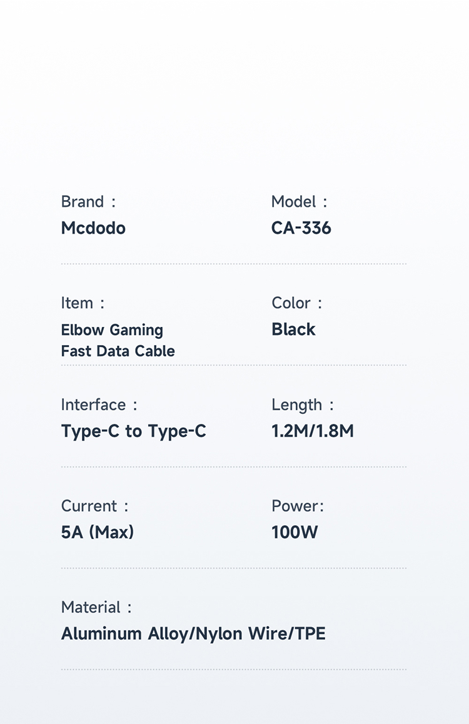Click the "Brand :" label
The width and height of the screenshot is (469, 724).
click(x=88, y=202)
